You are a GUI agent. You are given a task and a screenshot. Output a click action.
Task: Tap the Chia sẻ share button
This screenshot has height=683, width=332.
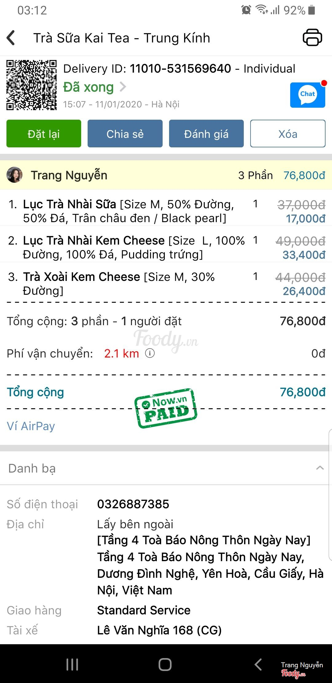125,134
